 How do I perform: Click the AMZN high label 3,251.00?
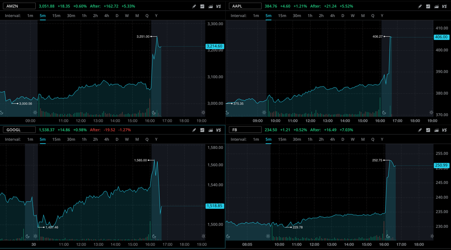tap(143, 36)
